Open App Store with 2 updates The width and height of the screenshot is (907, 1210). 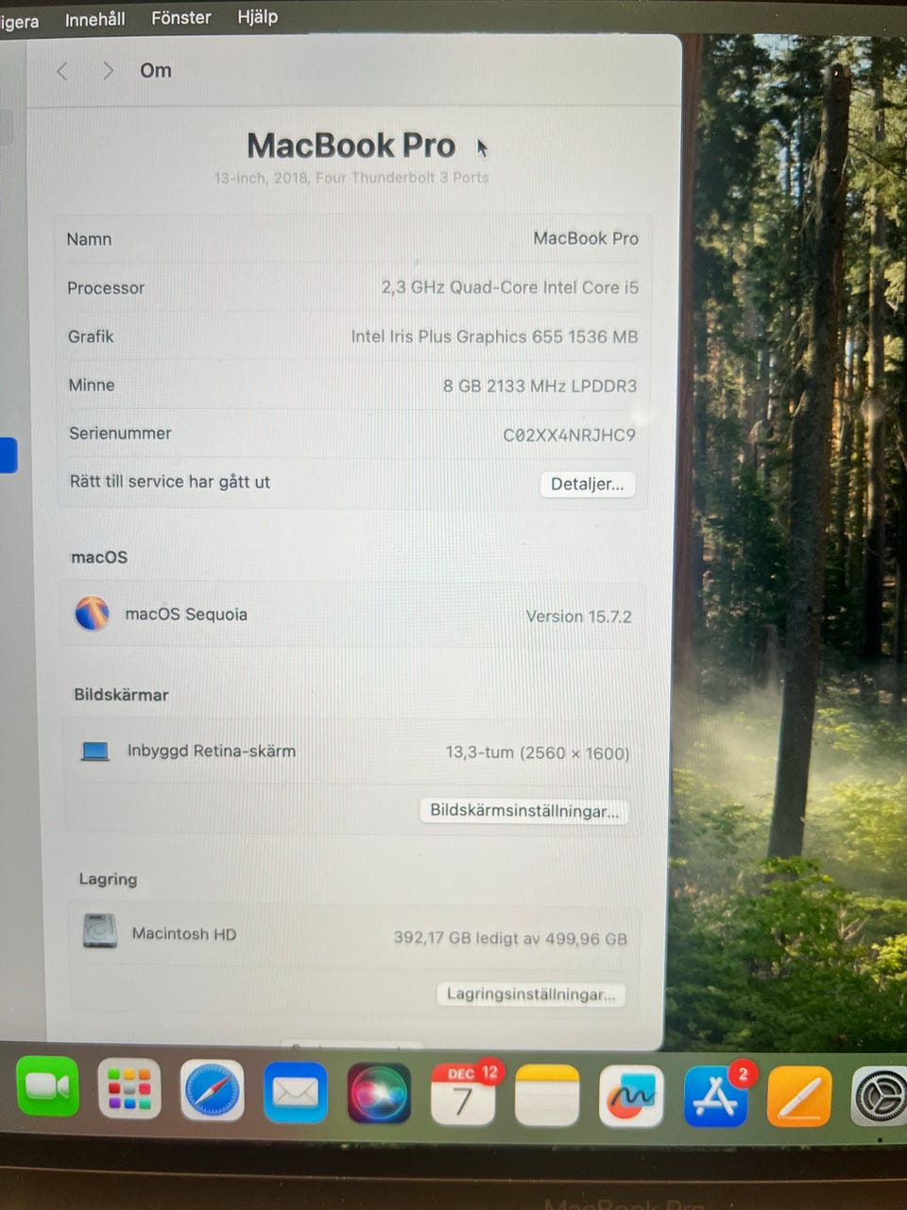[715, 1097]
